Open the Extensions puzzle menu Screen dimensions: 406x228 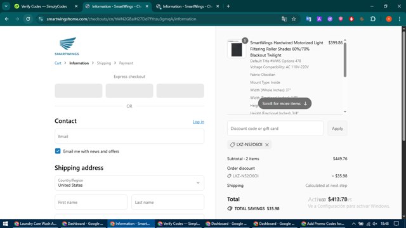pos(373,19)
